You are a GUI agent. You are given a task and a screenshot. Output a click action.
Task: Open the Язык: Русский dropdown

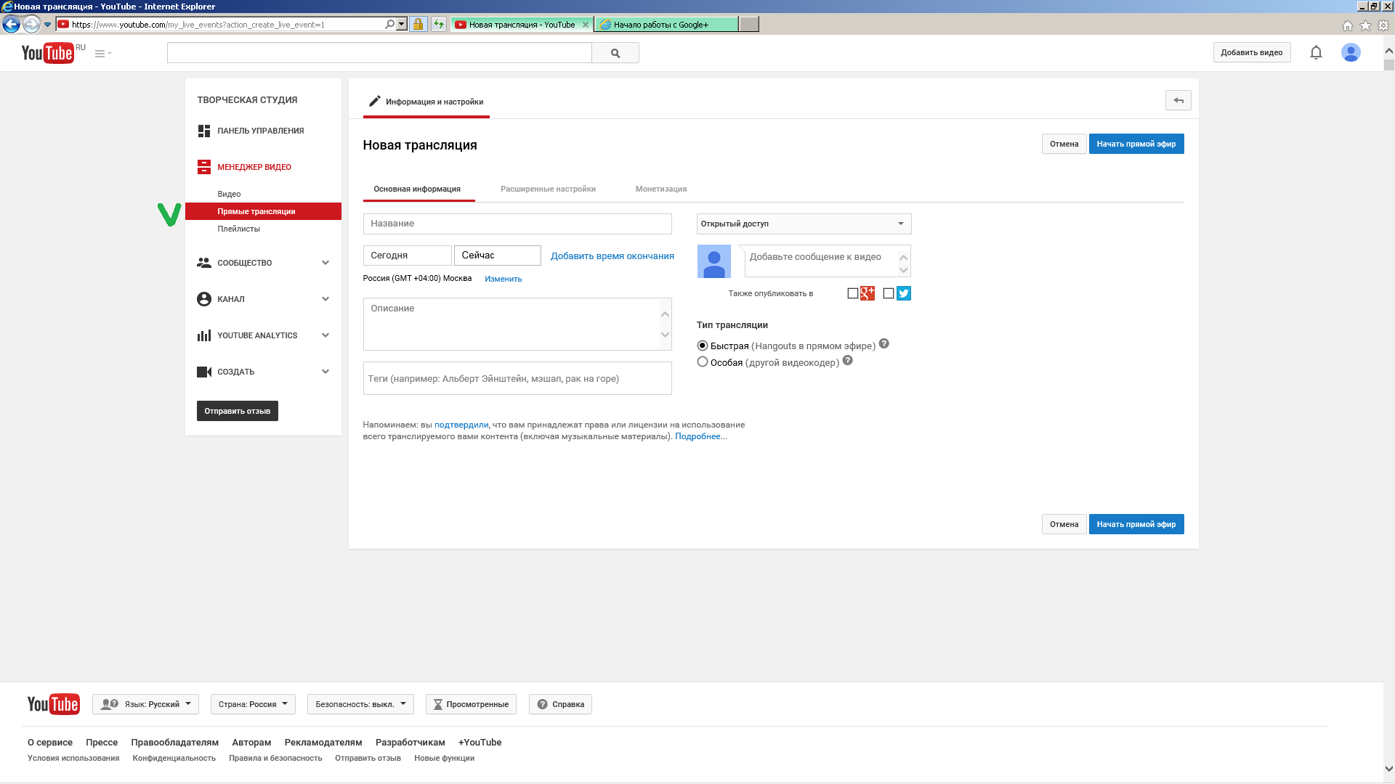[145, 704]
